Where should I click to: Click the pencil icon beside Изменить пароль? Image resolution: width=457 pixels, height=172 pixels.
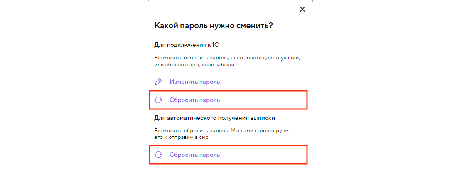pyautogui.click(x=158, y=82)
